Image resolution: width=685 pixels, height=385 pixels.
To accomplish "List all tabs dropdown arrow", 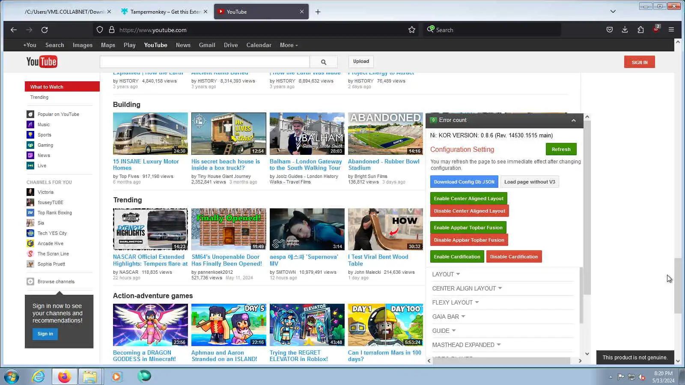I will (x=613, y=12).
